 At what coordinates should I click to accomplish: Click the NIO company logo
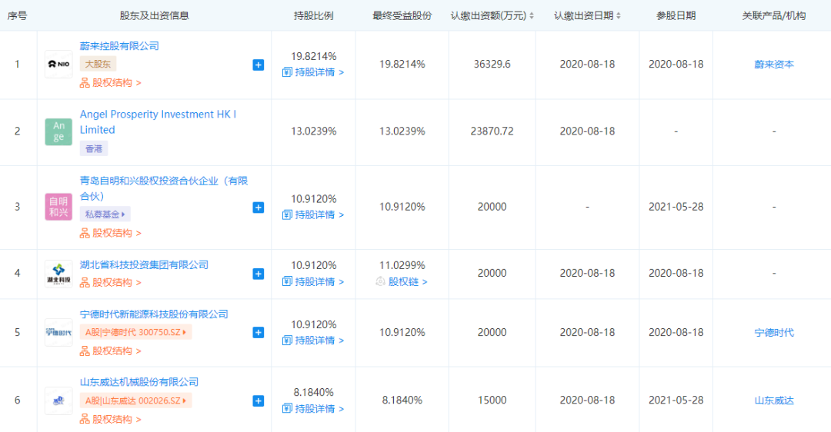[58, 65]
